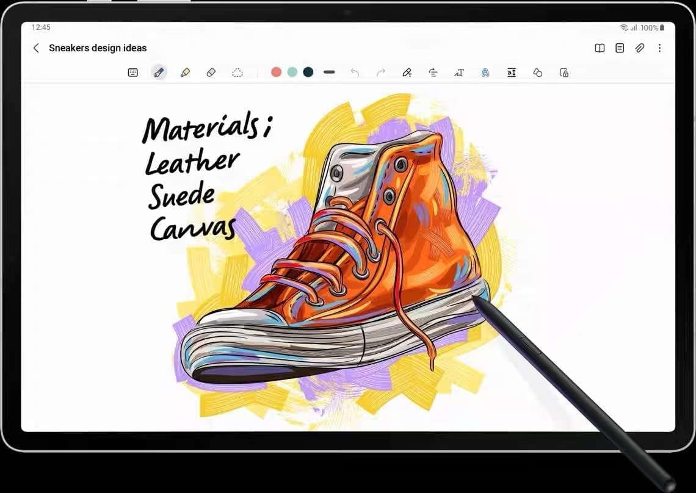Tap the stroke thickness control

point(329,72)
